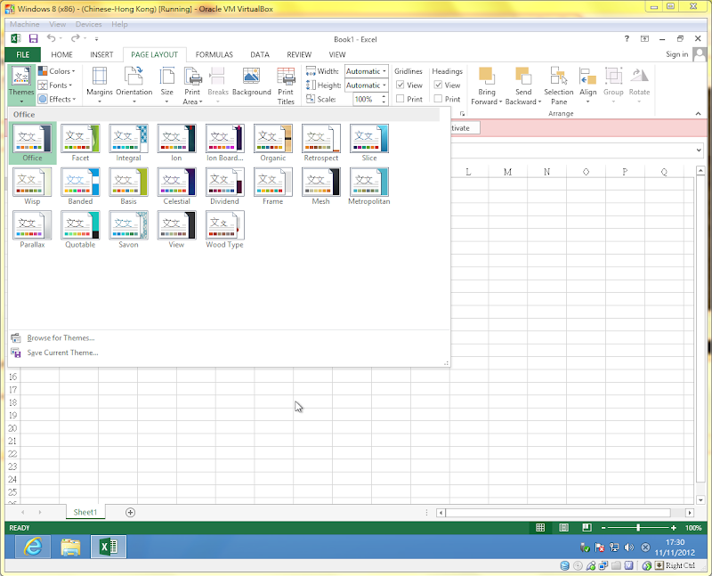Toggle Headings Print checkbox
Screen dimensions: 712x576
438,98
